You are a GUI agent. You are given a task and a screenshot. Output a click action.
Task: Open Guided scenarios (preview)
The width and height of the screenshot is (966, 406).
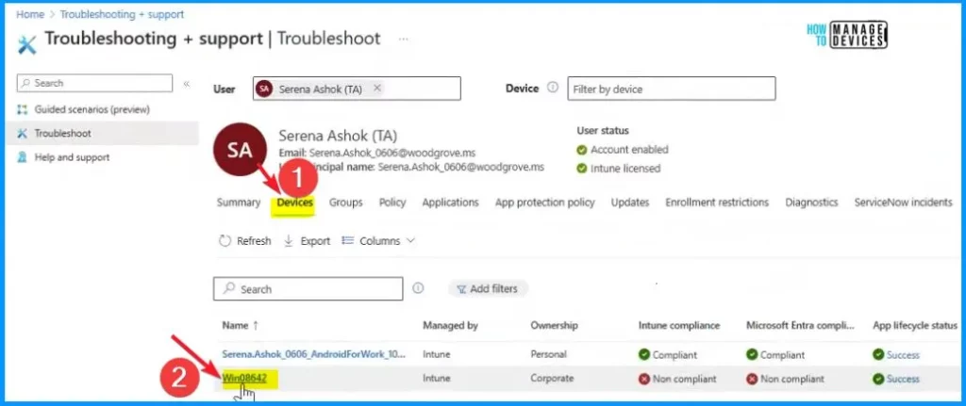pos(92,109)
